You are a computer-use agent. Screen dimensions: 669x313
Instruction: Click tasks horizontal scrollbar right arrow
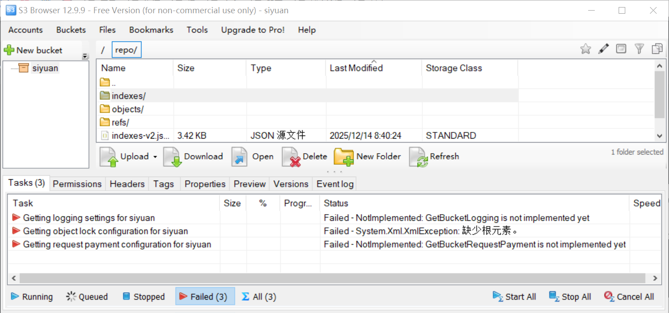(x=655, y=279)
